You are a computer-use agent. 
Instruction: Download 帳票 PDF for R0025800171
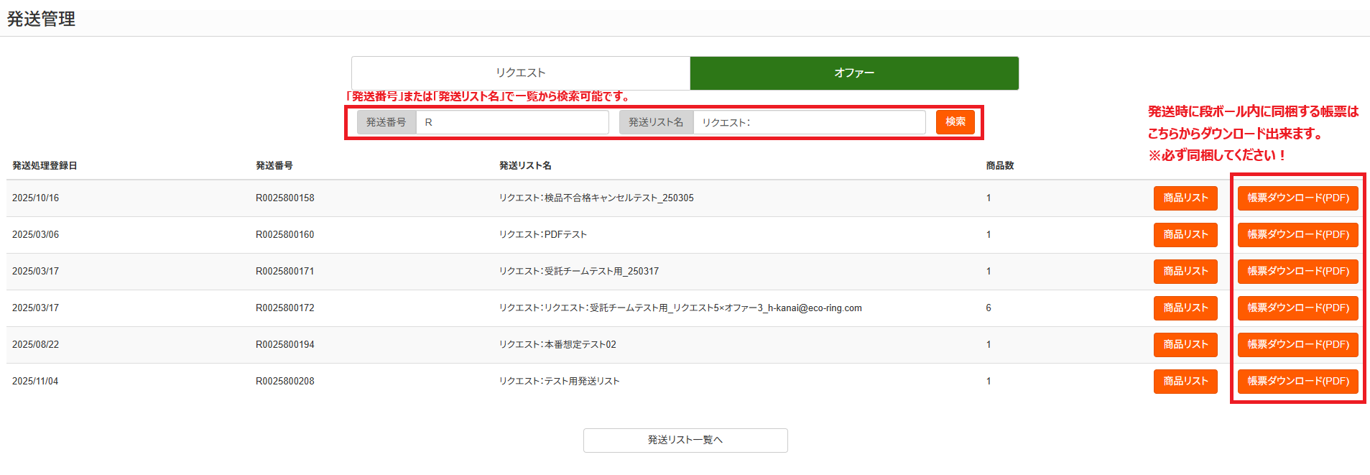point(1297,272)
